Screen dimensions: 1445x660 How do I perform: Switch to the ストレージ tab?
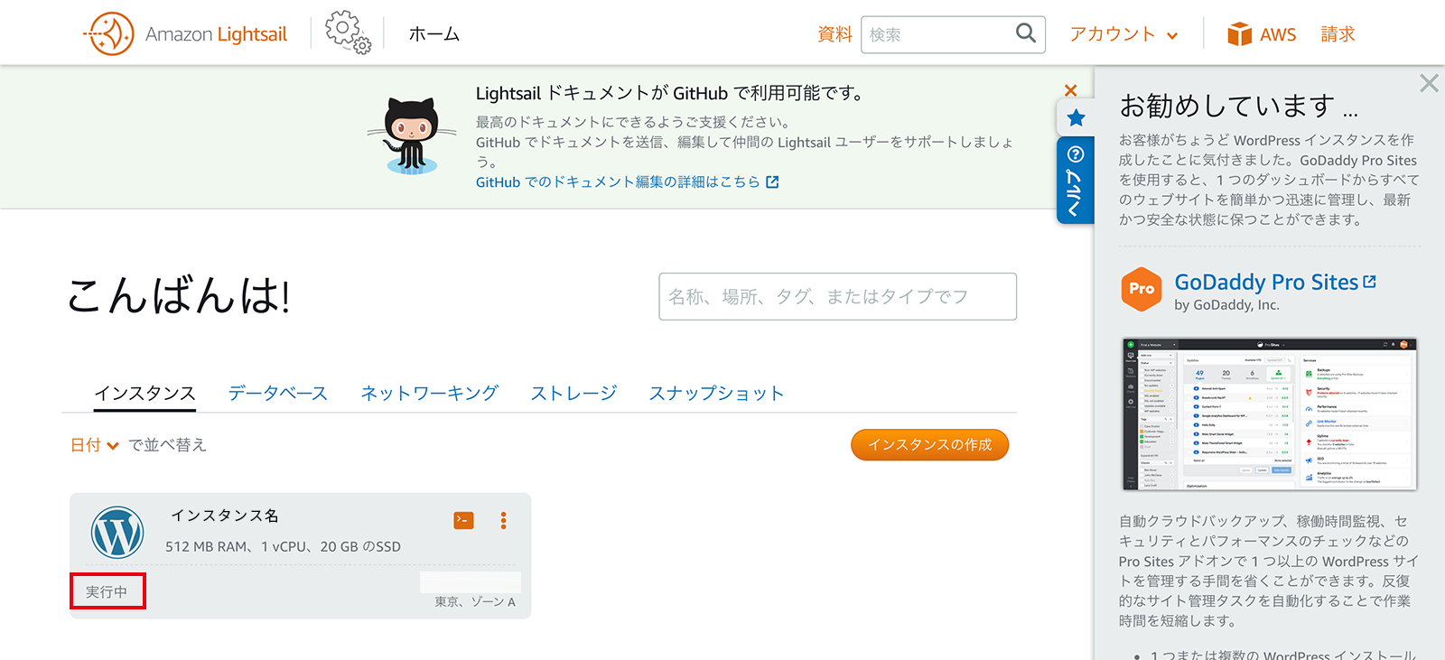573,393
